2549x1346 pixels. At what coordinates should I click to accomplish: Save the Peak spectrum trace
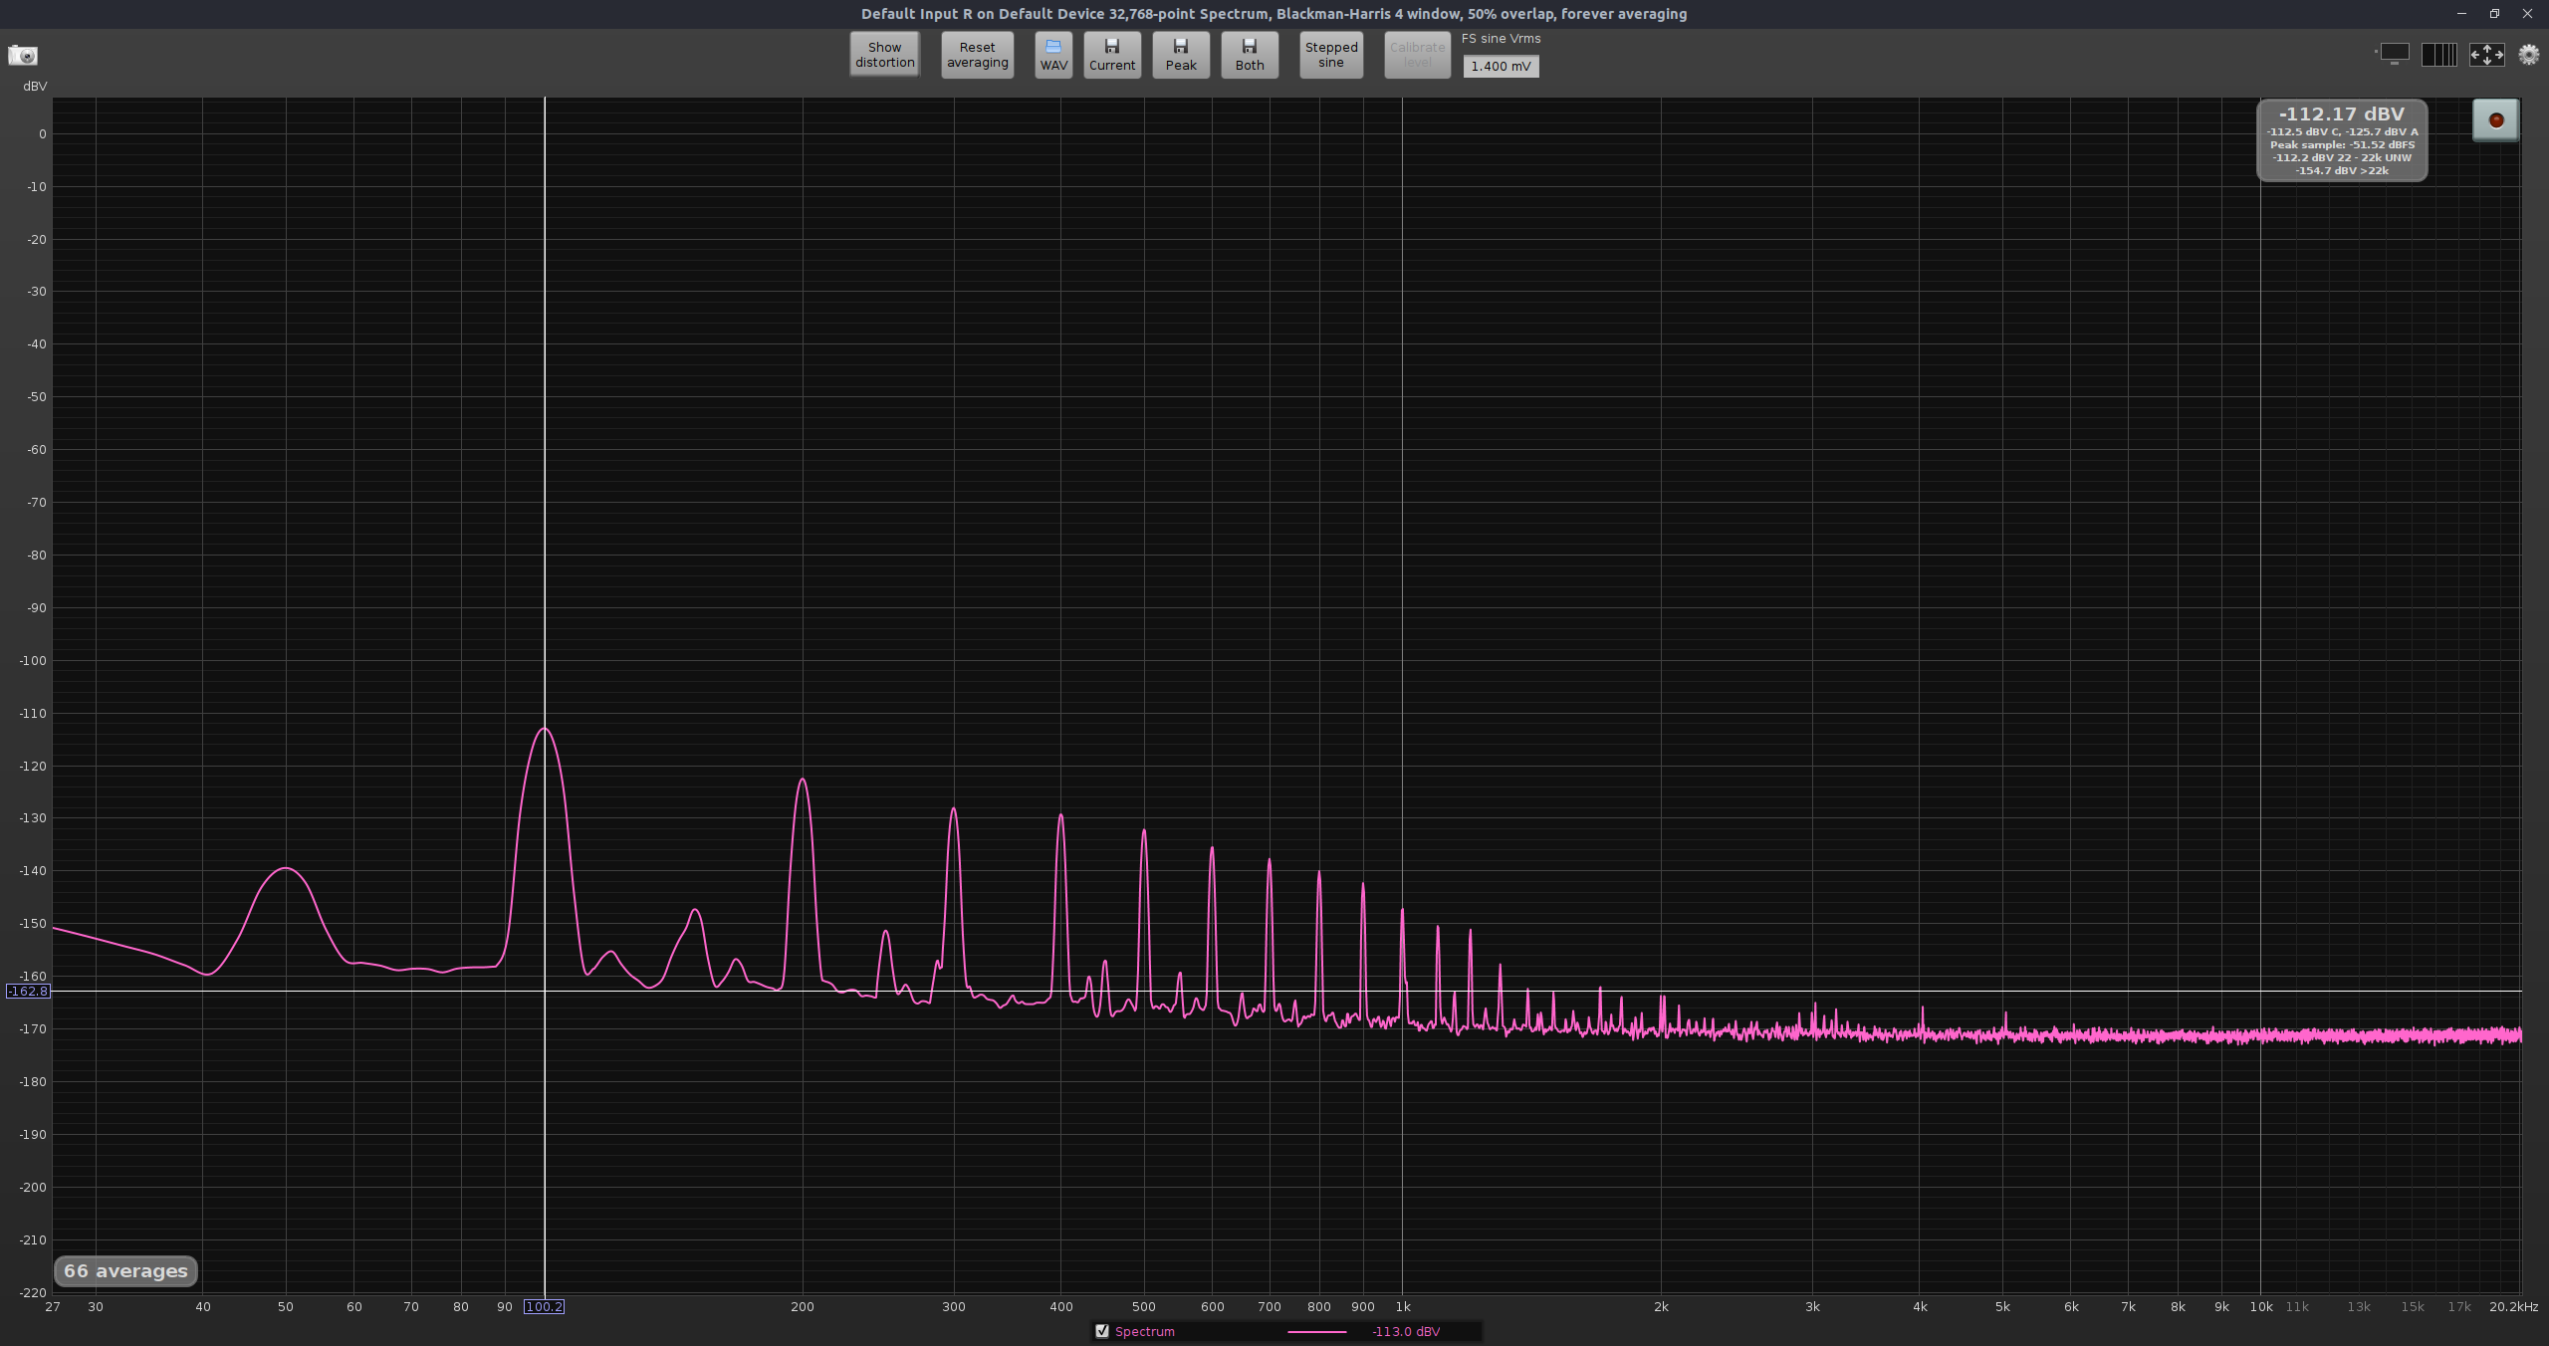[x=1181, y=55]
